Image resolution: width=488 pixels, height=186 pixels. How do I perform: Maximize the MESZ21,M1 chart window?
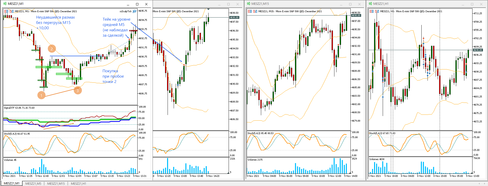(x=137, y=4)
